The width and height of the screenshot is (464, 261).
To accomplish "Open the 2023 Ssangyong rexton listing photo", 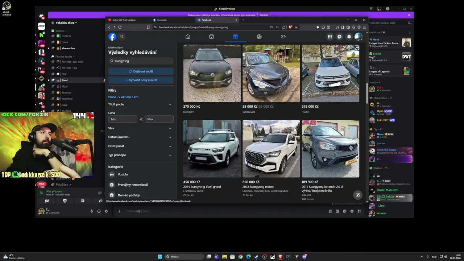I will pyautogui.click(x=271, y=149).
